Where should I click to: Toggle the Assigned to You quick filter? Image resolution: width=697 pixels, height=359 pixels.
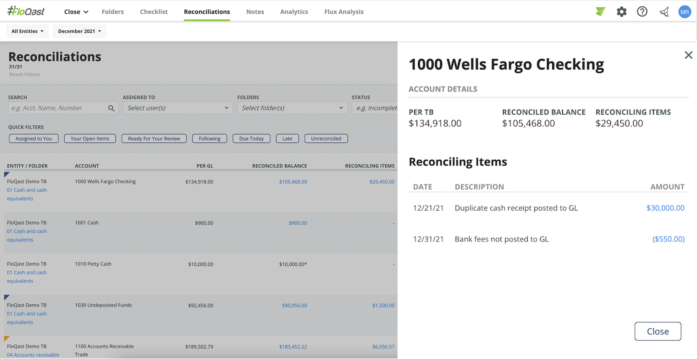click(x=34, y=139)
